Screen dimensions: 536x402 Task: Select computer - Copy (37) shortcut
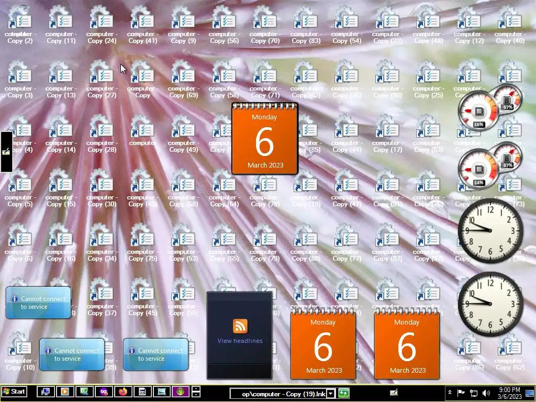pos(102,297)
